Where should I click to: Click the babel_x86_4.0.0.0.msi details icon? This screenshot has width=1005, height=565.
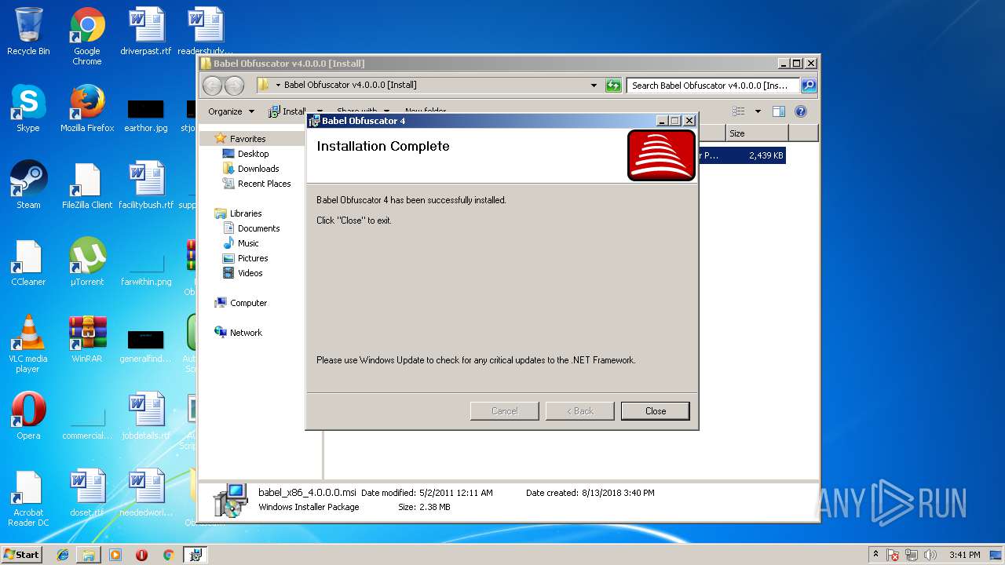point(231,499)
